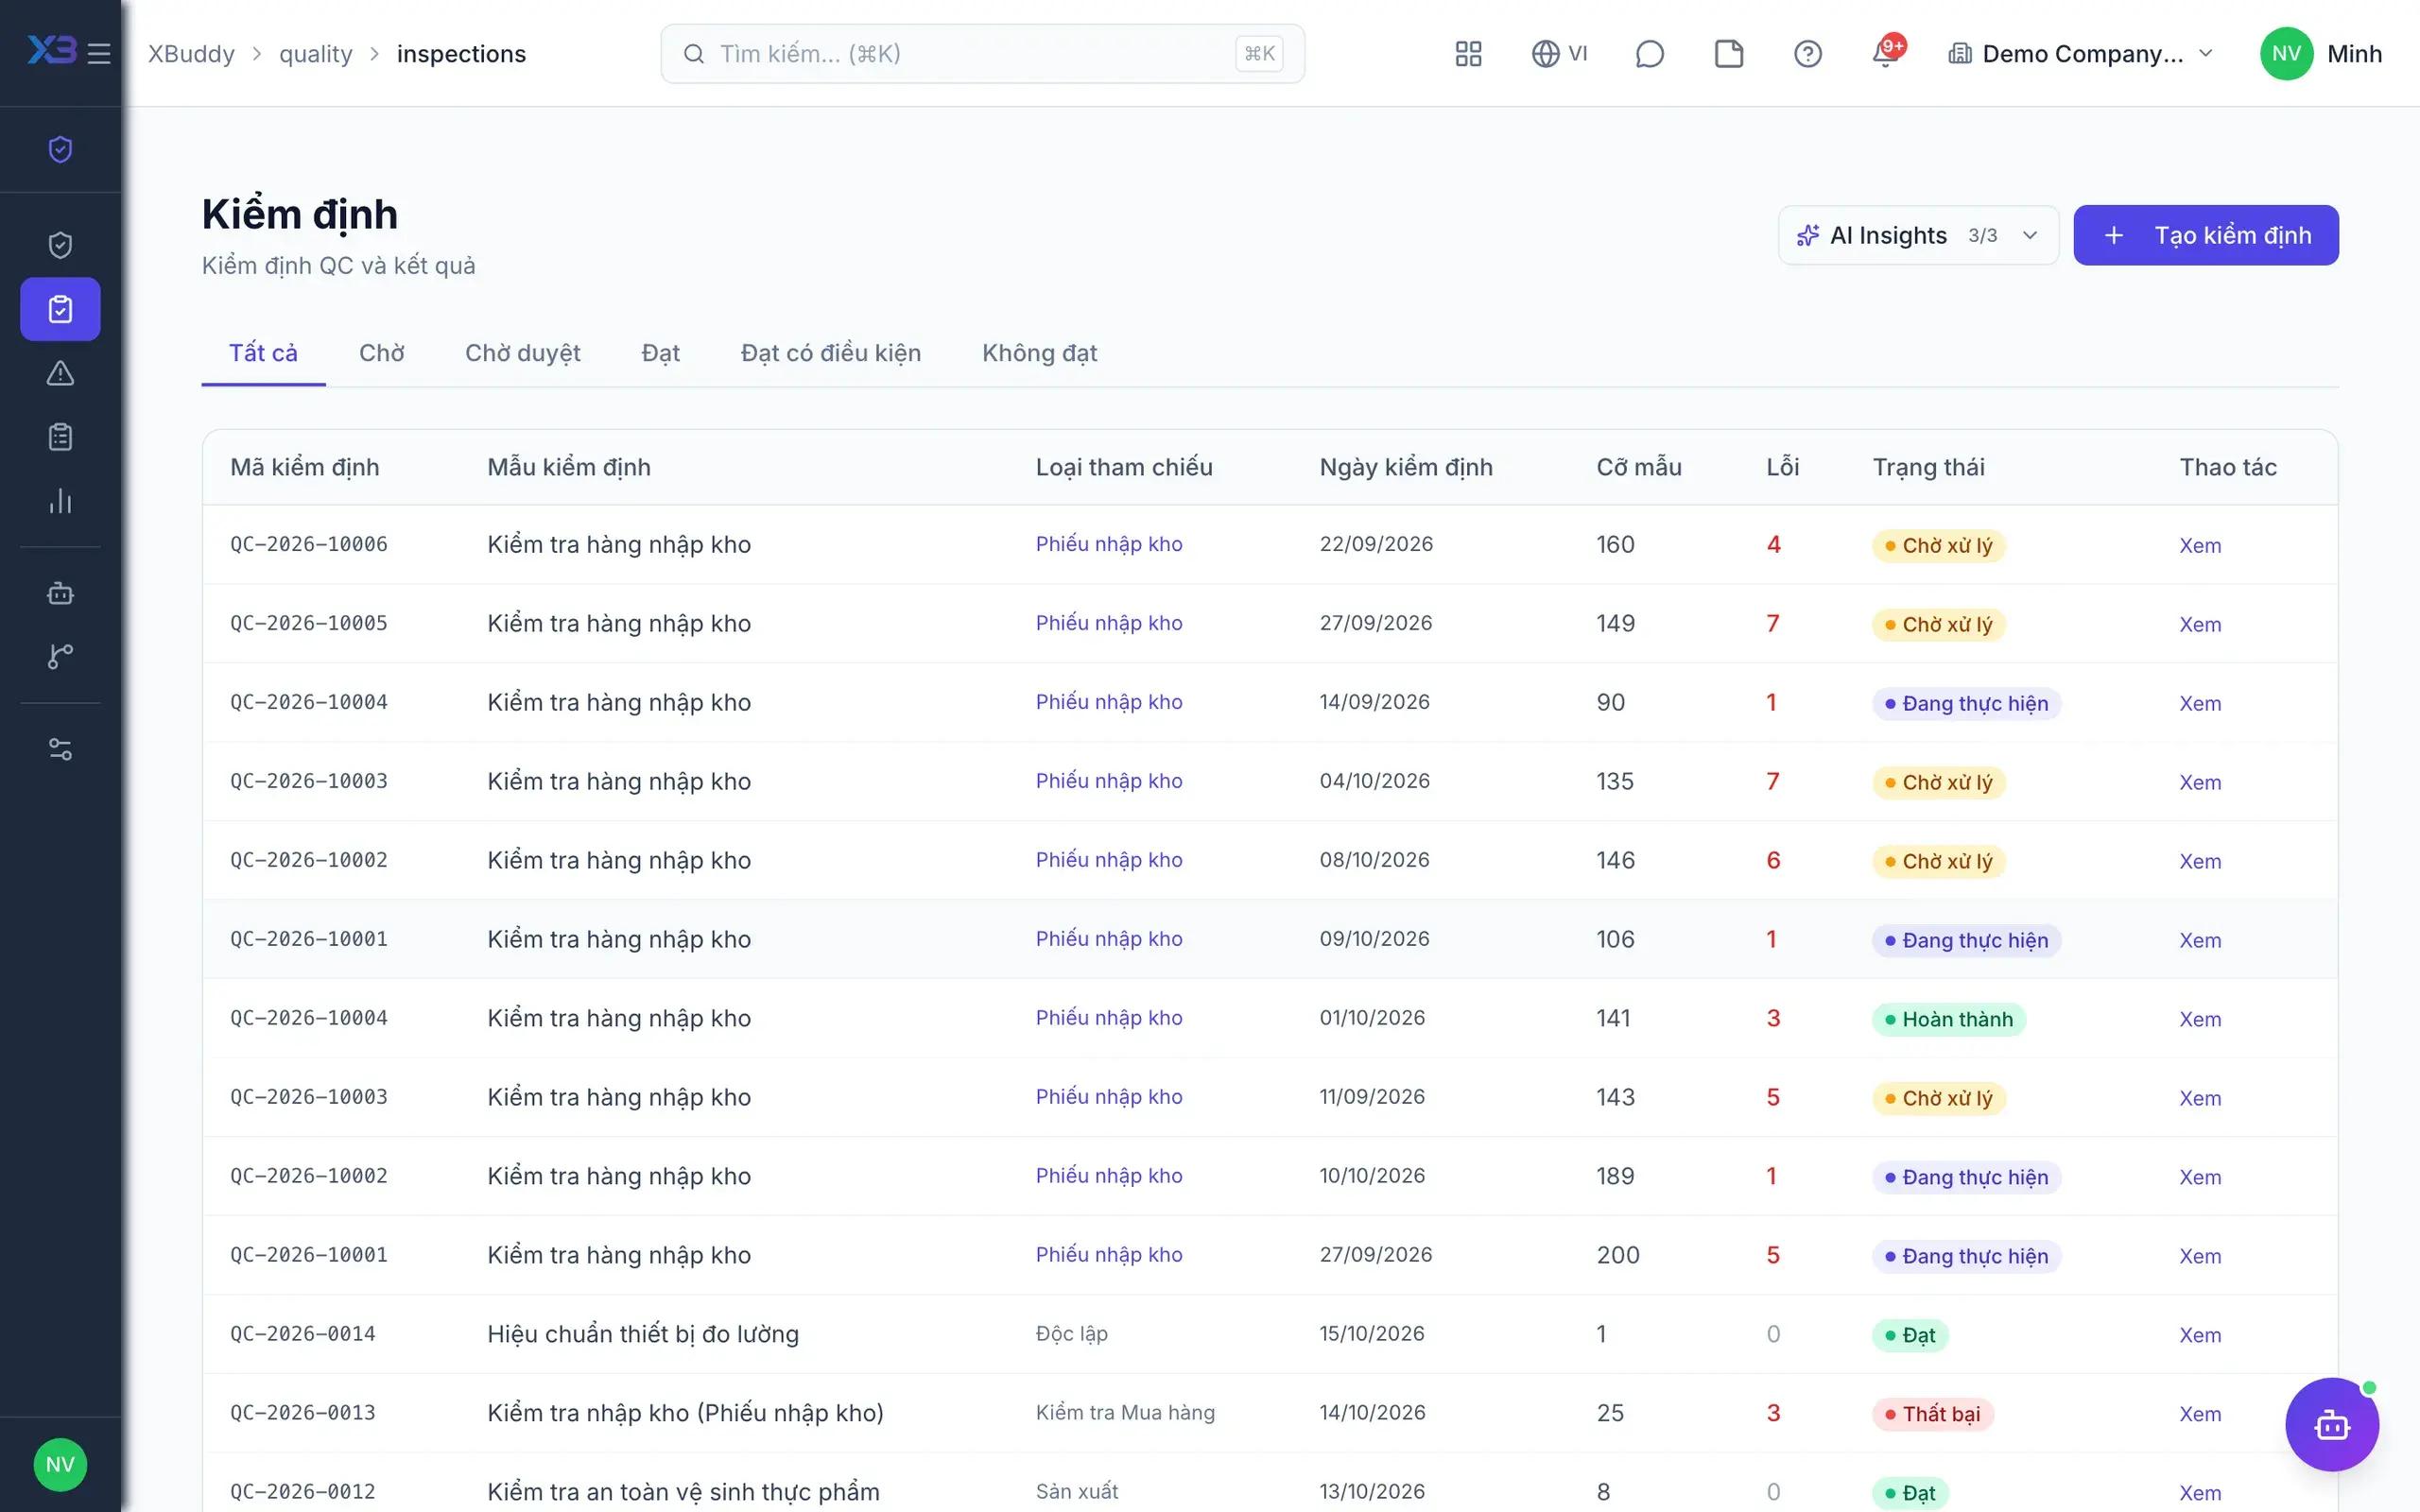Click the NV avatar at sidebar bottom
Image resolution: width=2420 pixels, height=1512 pixels.
[60, 1464]
